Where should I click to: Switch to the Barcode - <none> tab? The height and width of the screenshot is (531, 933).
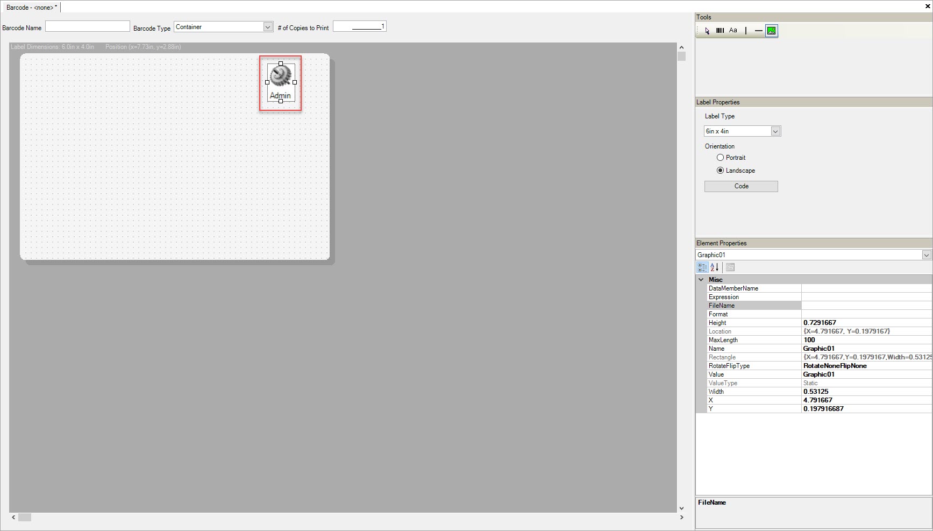point(31,8)
